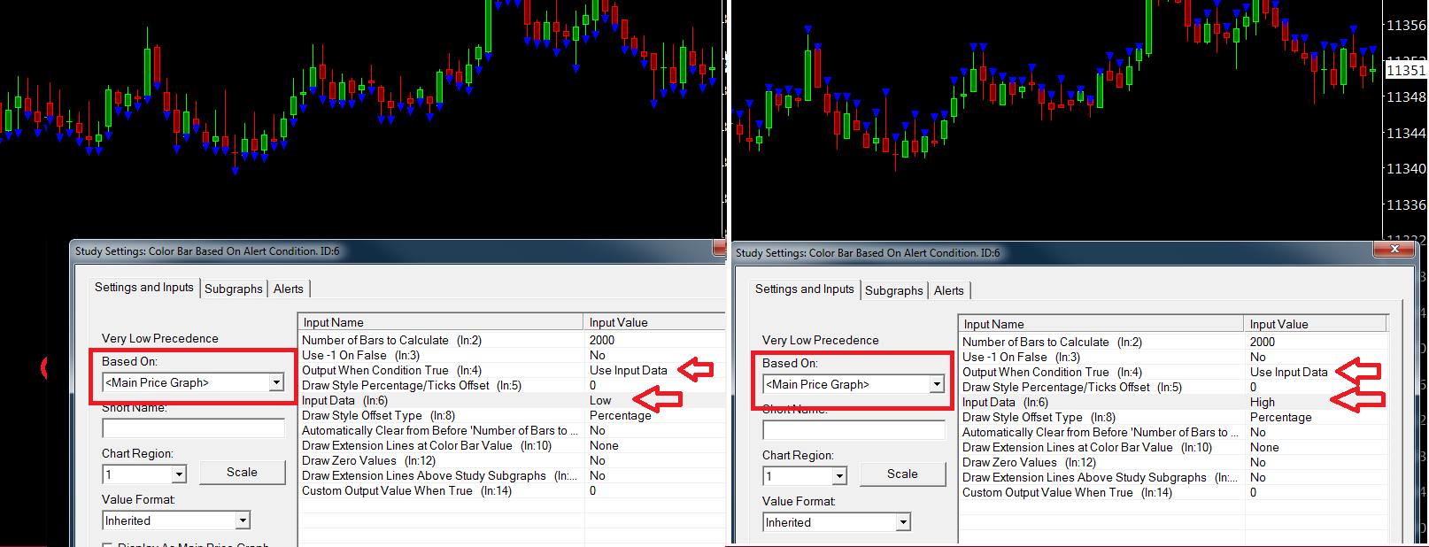Select Settings and Inputs tab in High-input dialog
Screen dimensions: 1429x547
pos(805,289)
